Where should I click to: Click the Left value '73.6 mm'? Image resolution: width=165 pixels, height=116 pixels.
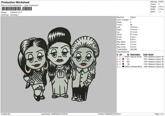click(x=134, y=27)
